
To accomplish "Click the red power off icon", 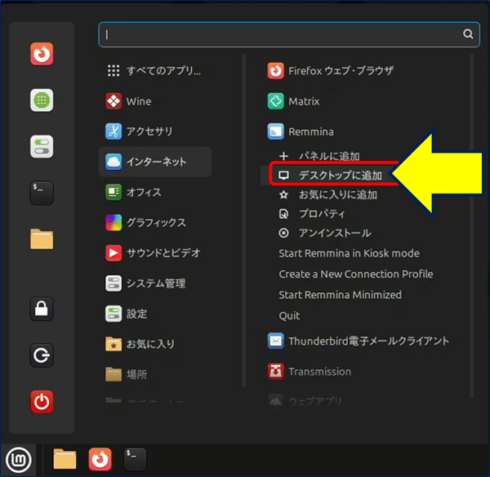I will tap(42, 402).
